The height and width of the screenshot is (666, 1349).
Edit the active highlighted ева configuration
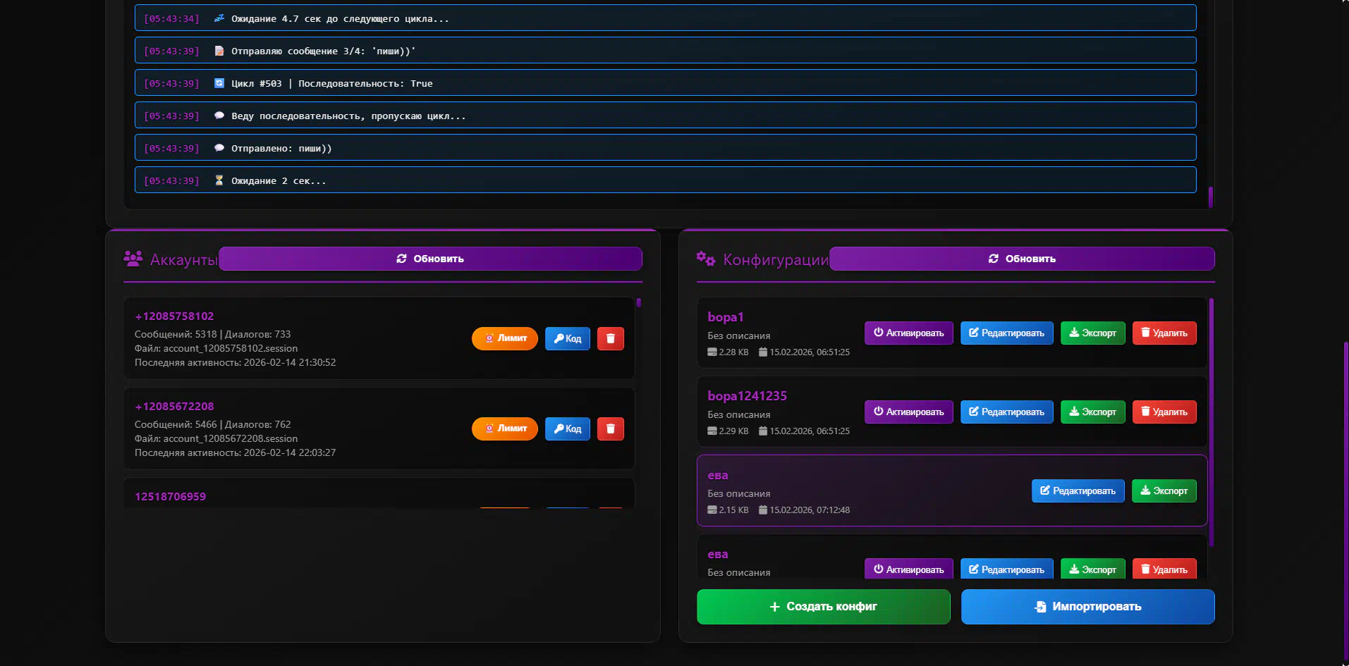coord(1078,491)
